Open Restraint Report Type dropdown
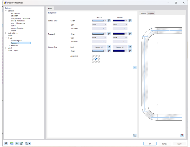This screenshot has height=147, width=190. pos(120,38)
